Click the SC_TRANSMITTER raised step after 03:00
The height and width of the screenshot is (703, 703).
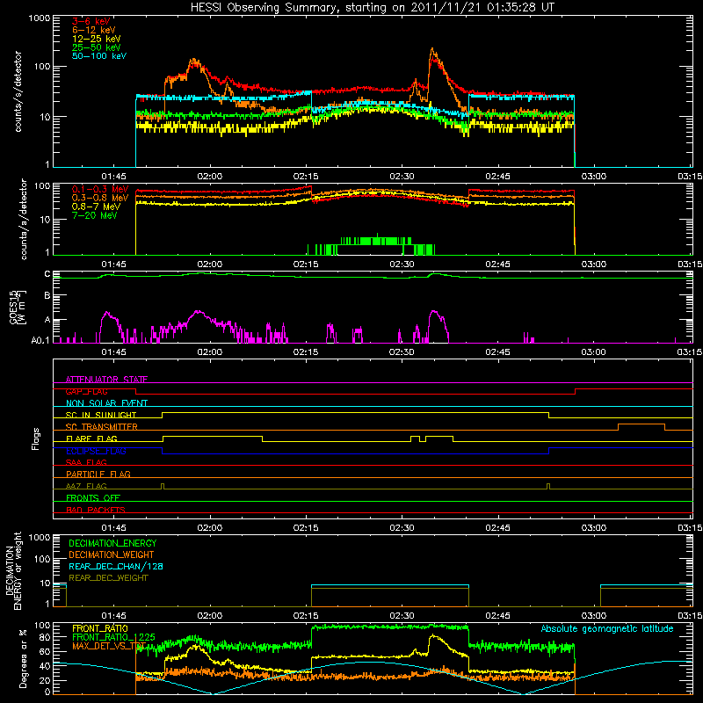point(641,424)
